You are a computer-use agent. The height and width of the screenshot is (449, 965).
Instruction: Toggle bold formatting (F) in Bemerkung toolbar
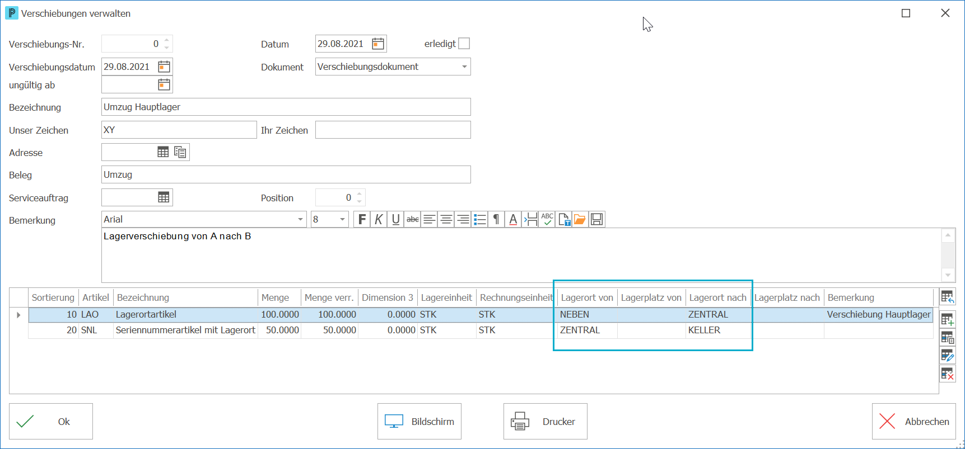click(x=362, y=219)
